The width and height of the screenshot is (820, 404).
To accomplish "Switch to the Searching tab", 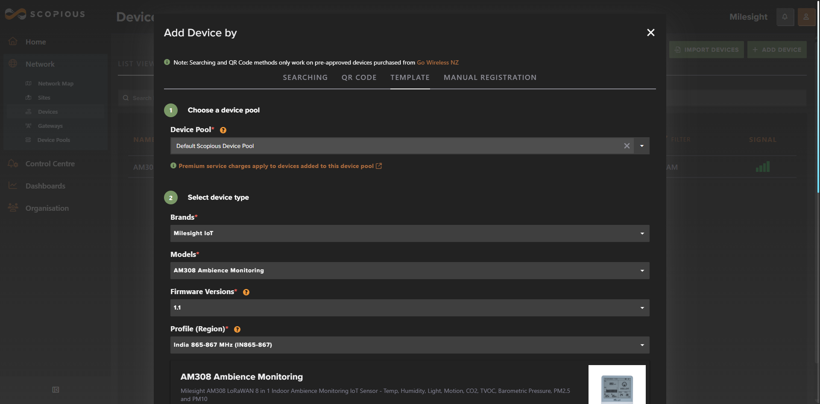I will (x=305, y=77).
